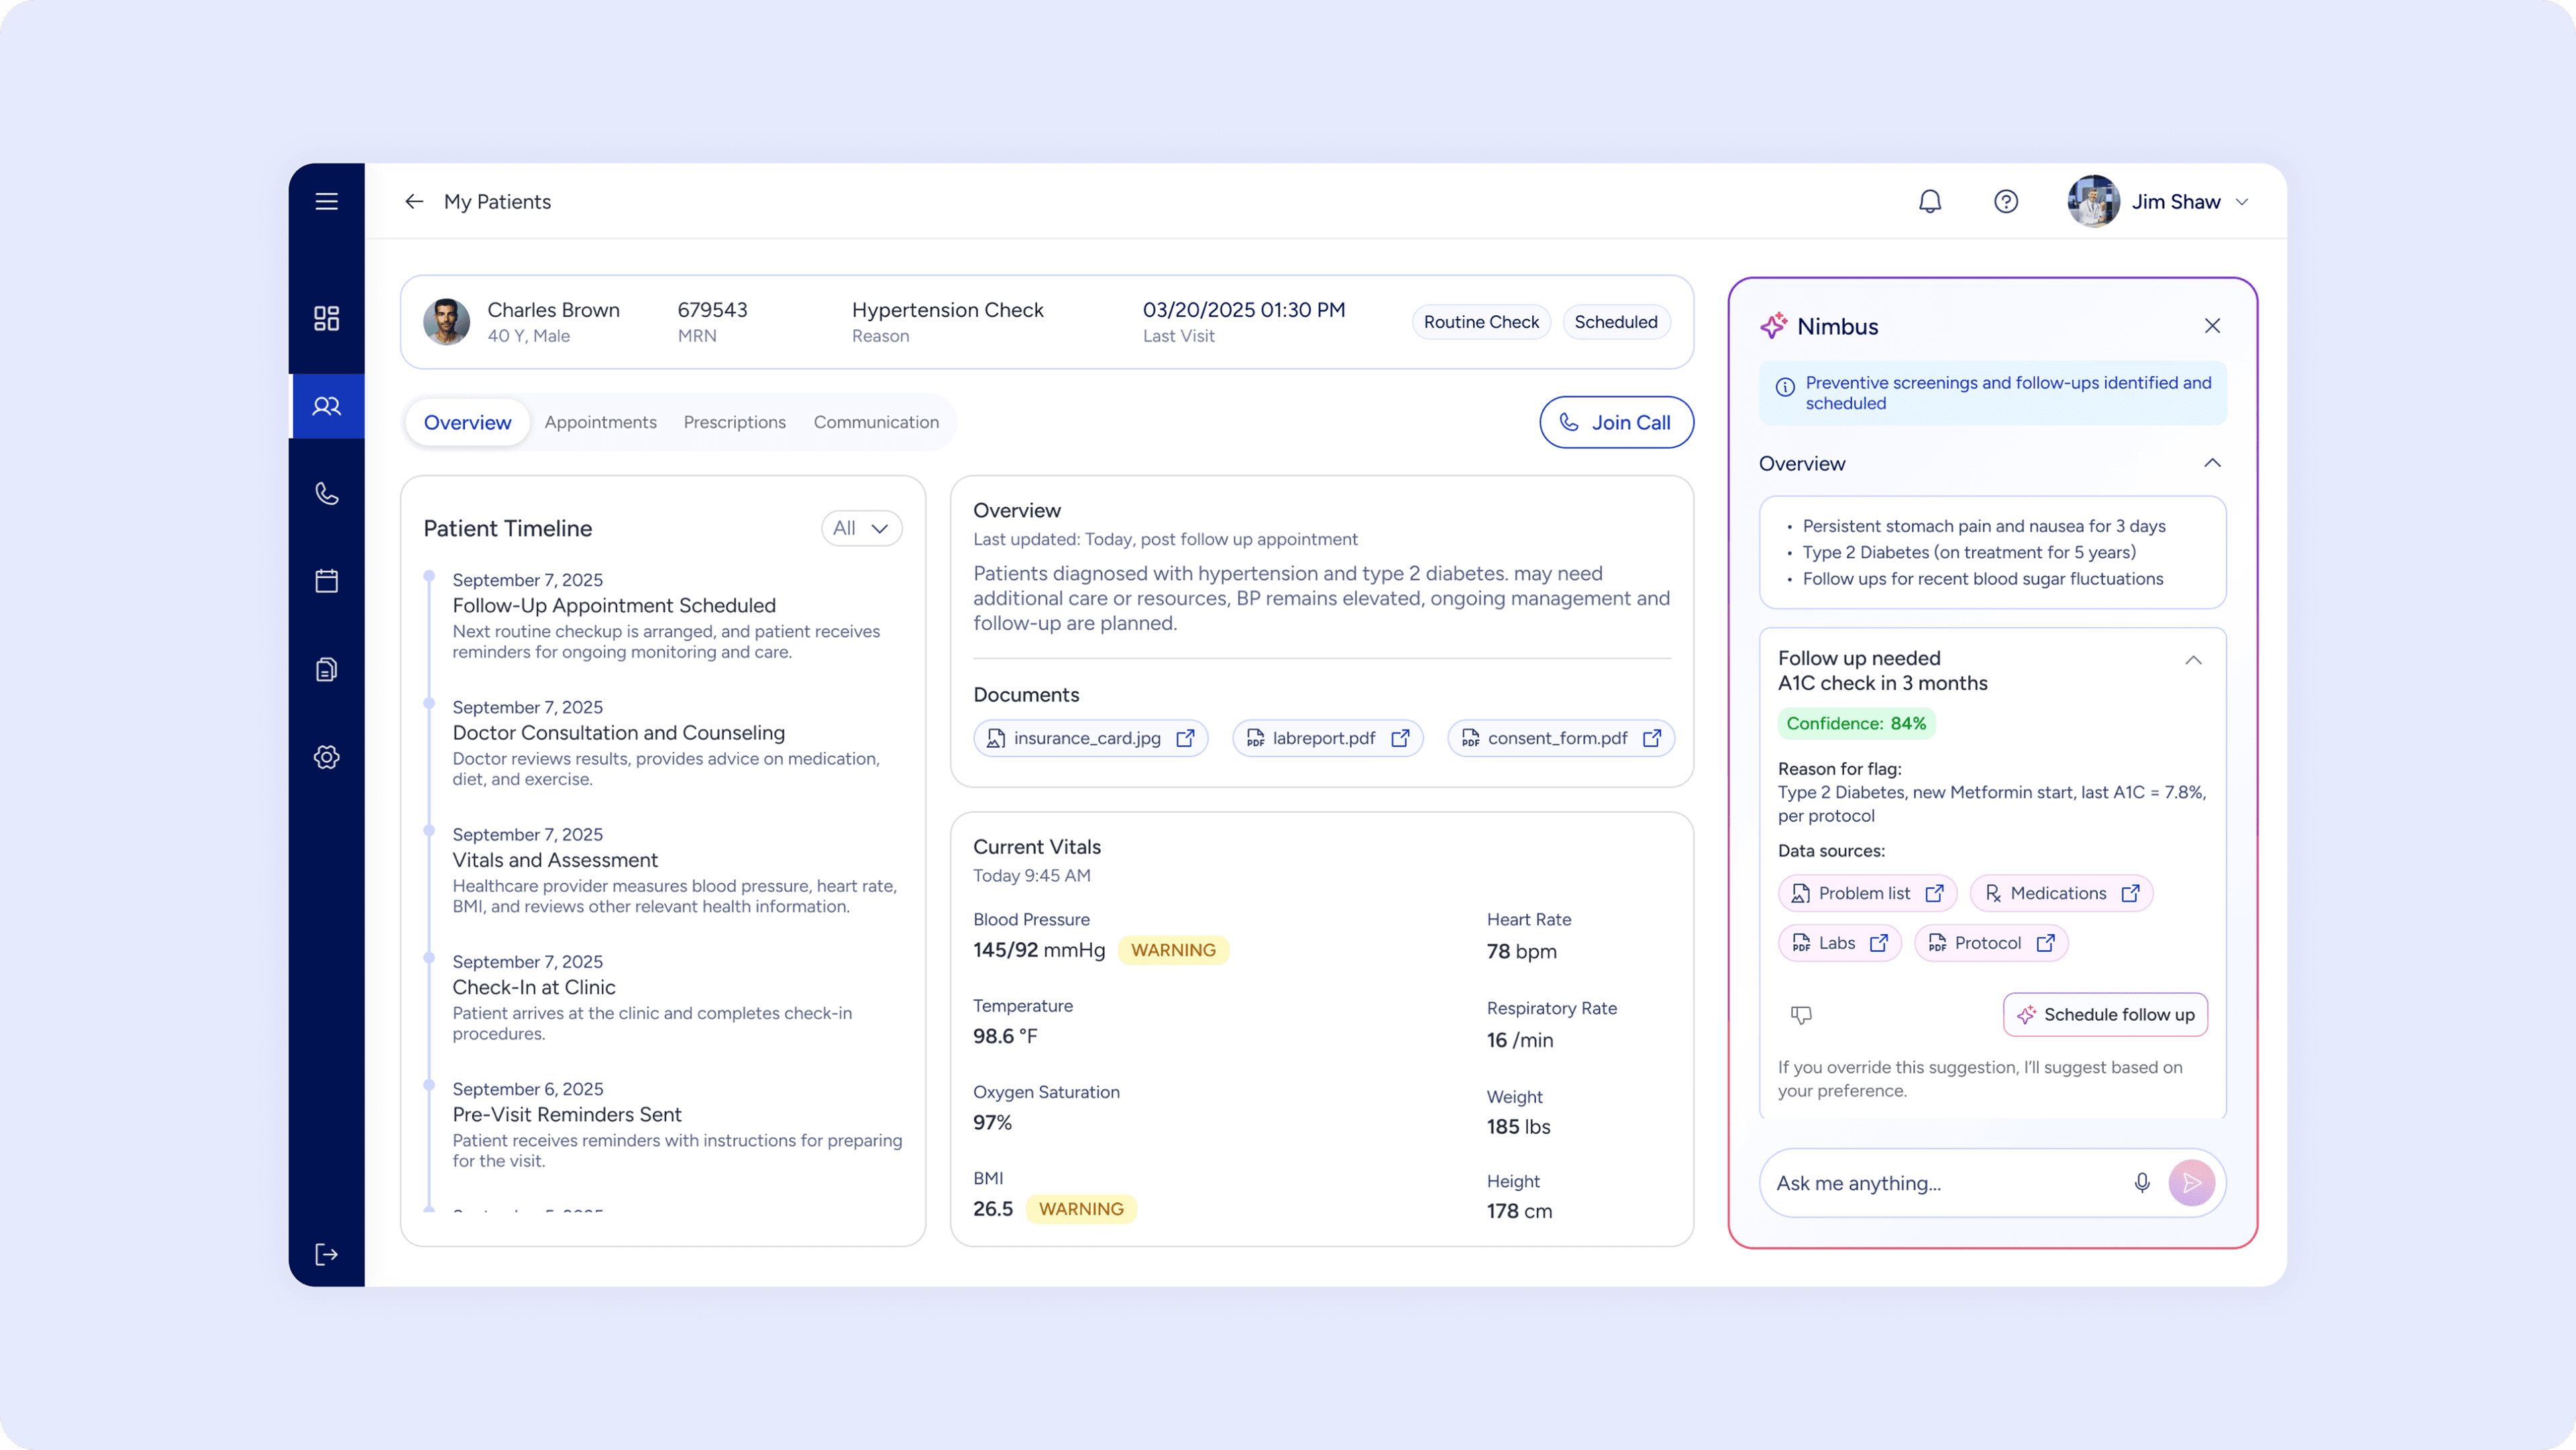Screen dimensions: 2576x1450
Task: Open the documents icon in sidebar
Action: click(326, 669)
